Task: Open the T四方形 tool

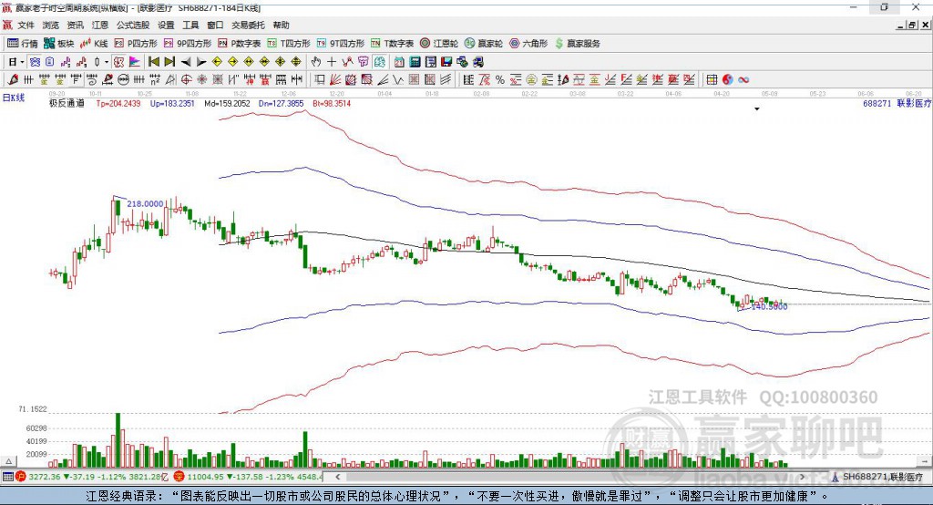Action: click(x=289, y=44)
